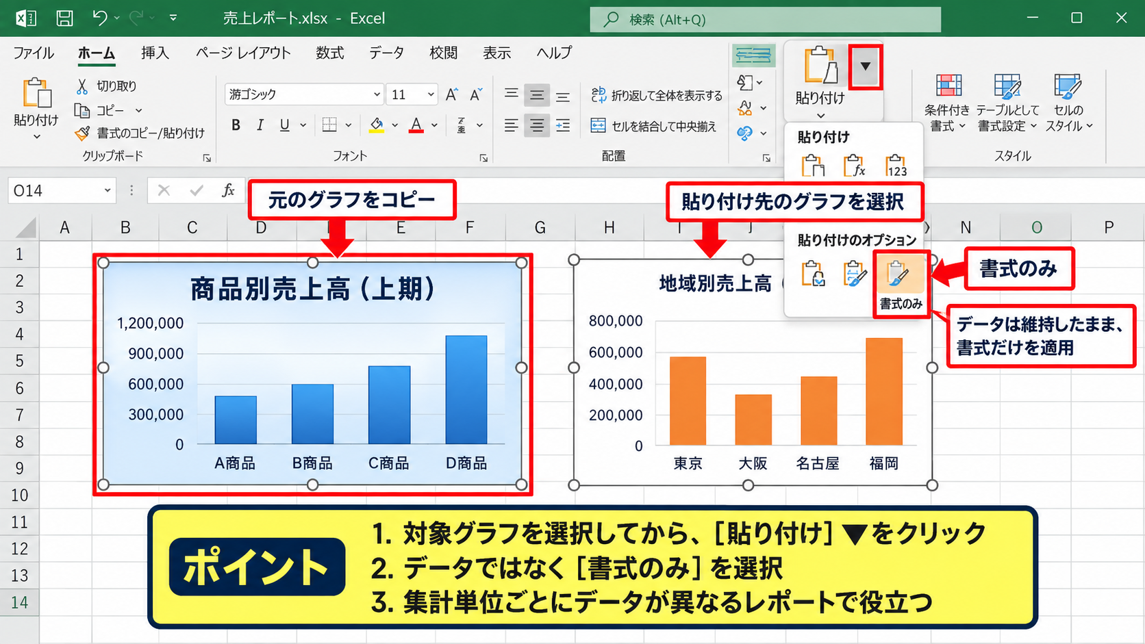Select the 商品別売上高 (上期) chart title
The width and height of the screenshot is (1145, 644).
click(313, 289)
